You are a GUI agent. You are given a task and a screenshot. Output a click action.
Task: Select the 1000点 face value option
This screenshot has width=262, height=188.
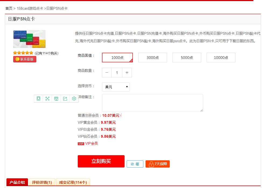tap(118, 58)
